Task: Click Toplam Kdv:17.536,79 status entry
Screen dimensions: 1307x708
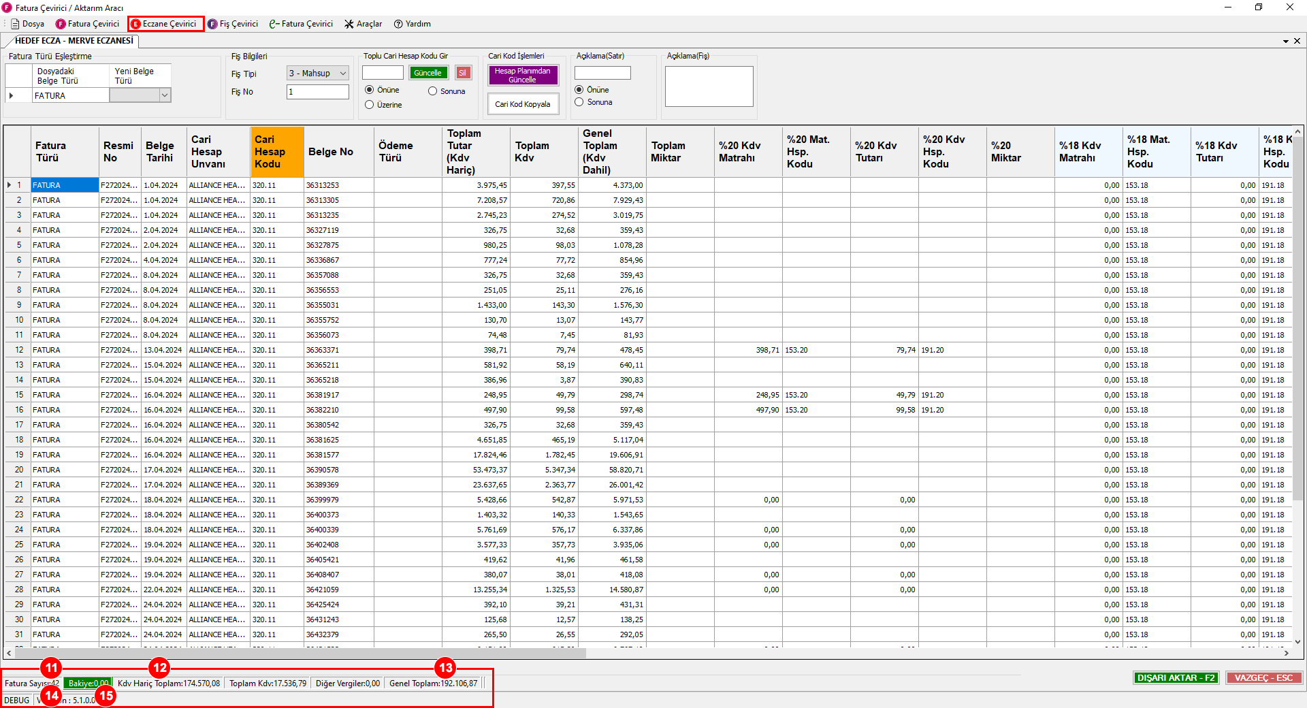Action: click(268, 683)
